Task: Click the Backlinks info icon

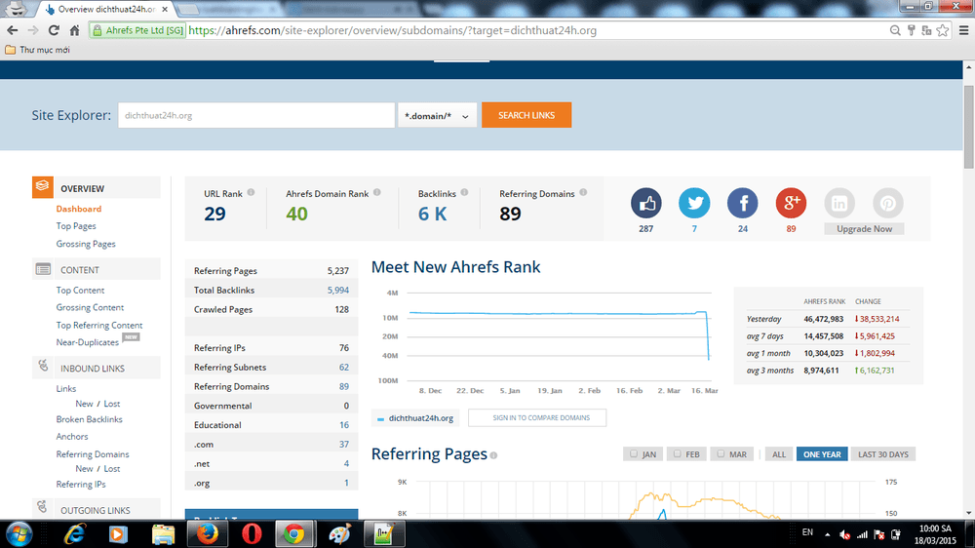Action: click(x=464, y=193)
